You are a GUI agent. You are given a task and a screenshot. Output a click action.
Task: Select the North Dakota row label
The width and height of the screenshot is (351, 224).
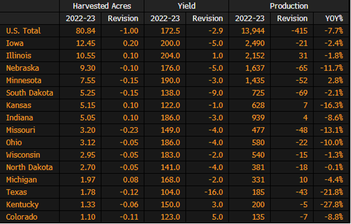coord(29,167)
